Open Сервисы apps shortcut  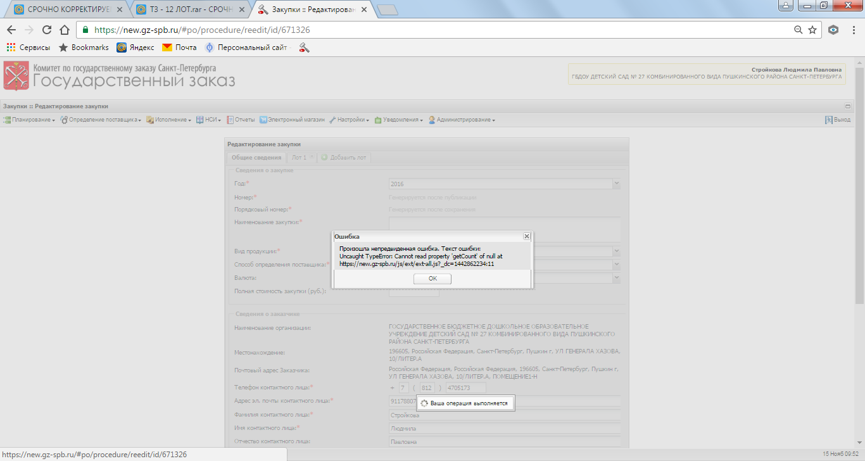coord(28,47)
